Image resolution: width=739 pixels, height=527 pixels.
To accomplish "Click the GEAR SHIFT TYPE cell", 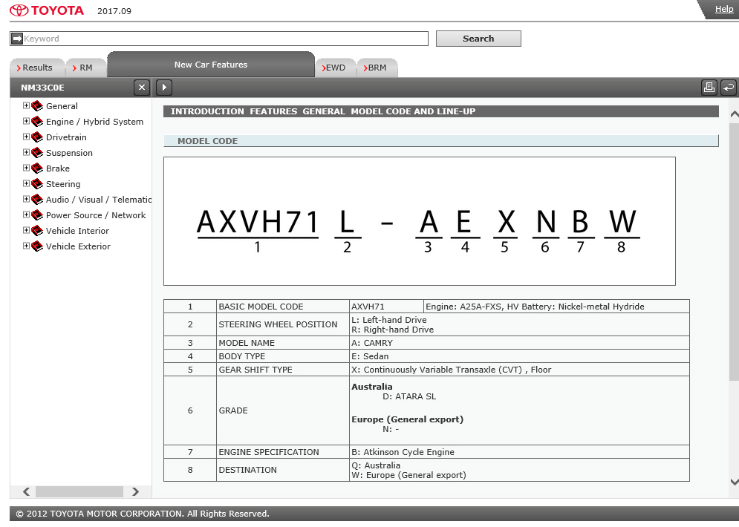I will pos(283,370).
